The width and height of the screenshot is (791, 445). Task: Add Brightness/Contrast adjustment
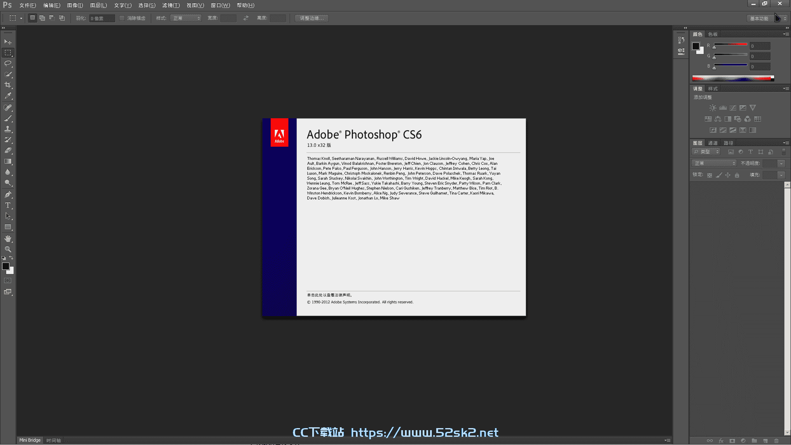713,108
